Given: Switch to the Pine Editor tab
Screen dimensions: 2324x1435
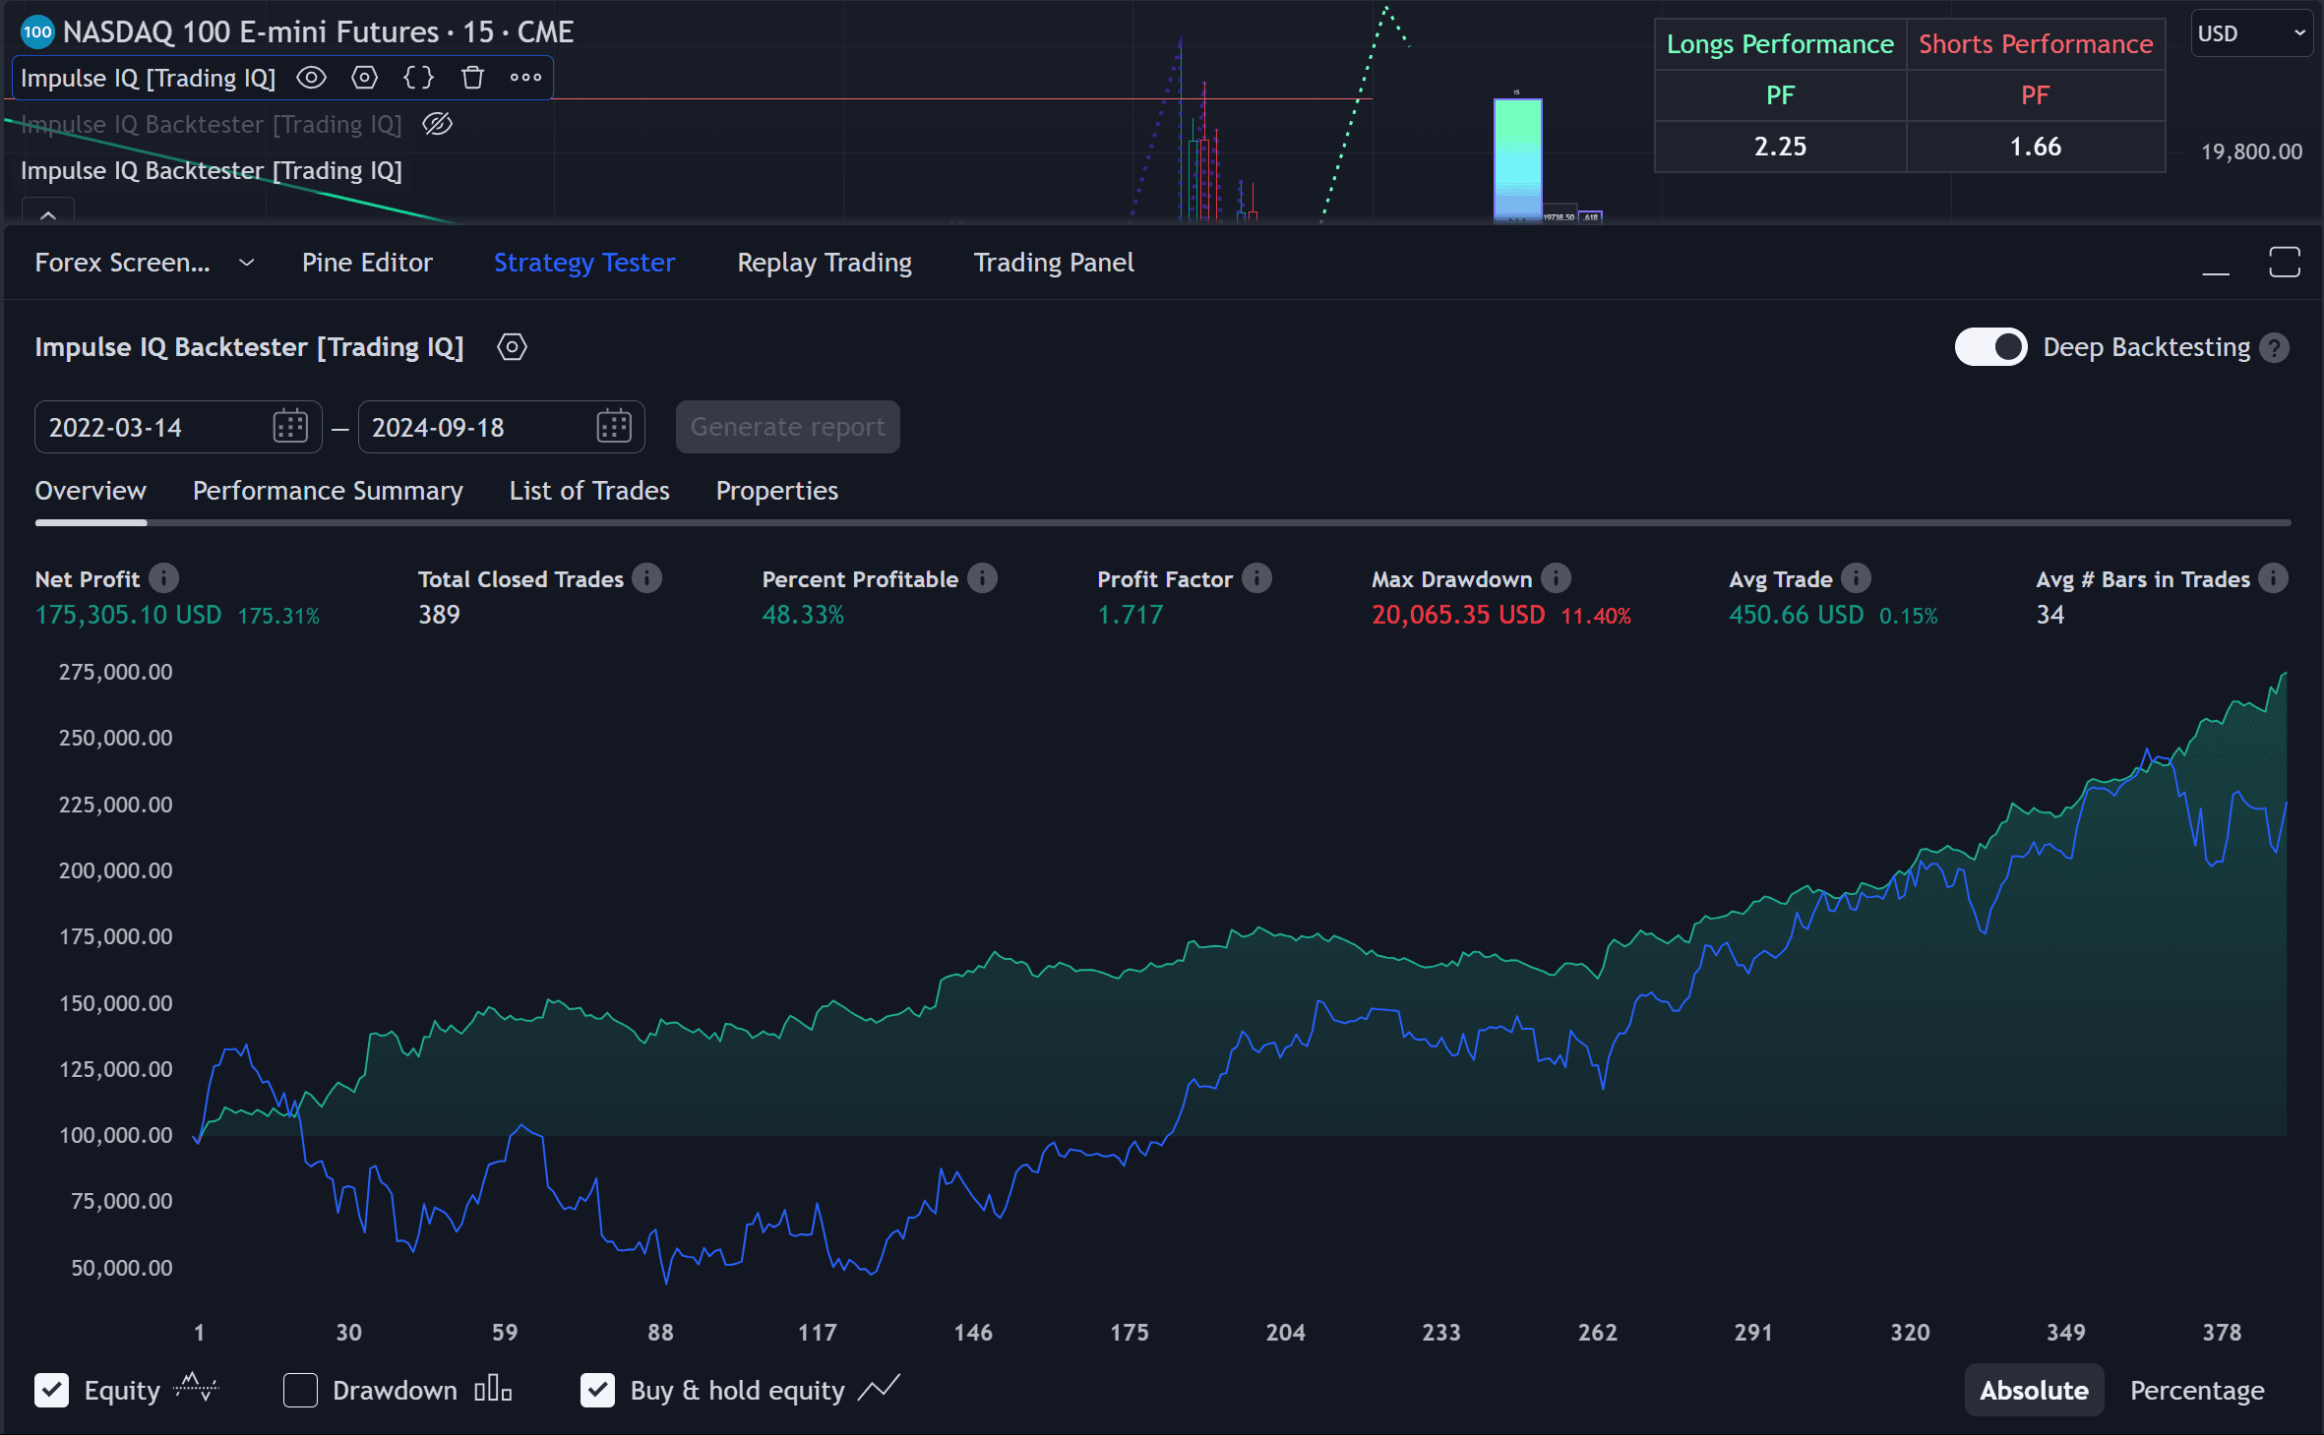Looking at the screenshot, I should click(367, 263).
